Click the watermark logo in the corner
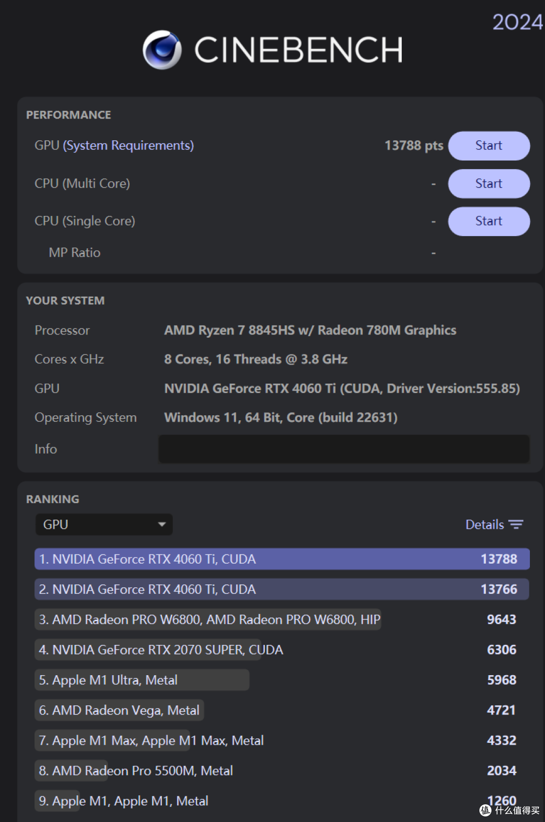This screenshot has height=822, width=545. coord(485,810)
